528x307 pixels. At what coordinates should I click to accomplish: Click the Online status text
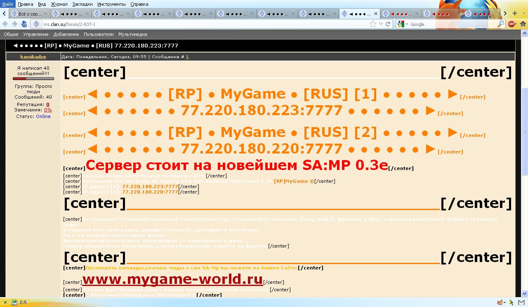pos(43,117)
